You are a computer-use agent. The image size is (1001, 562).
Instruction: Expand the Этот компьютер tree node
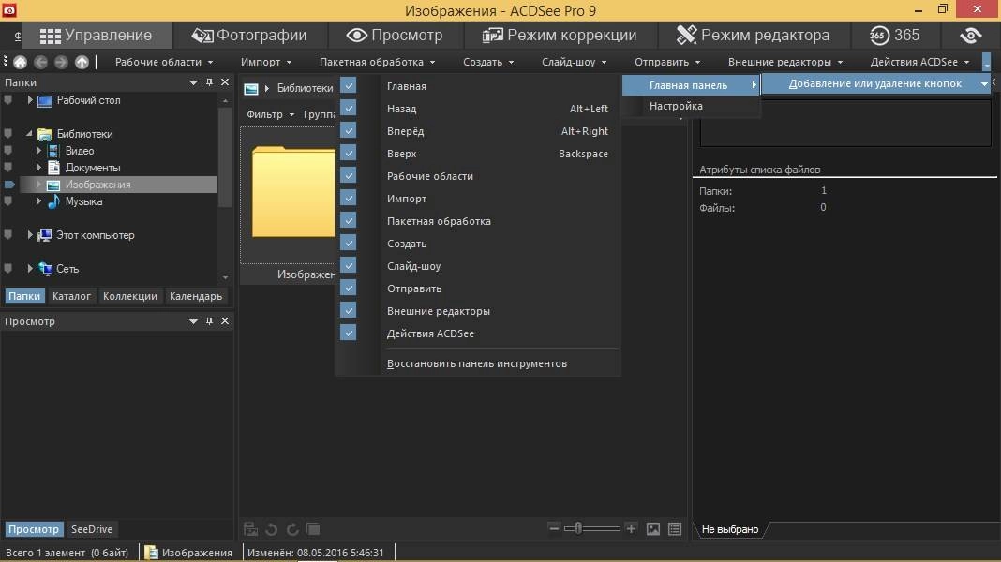coord(29,235)
